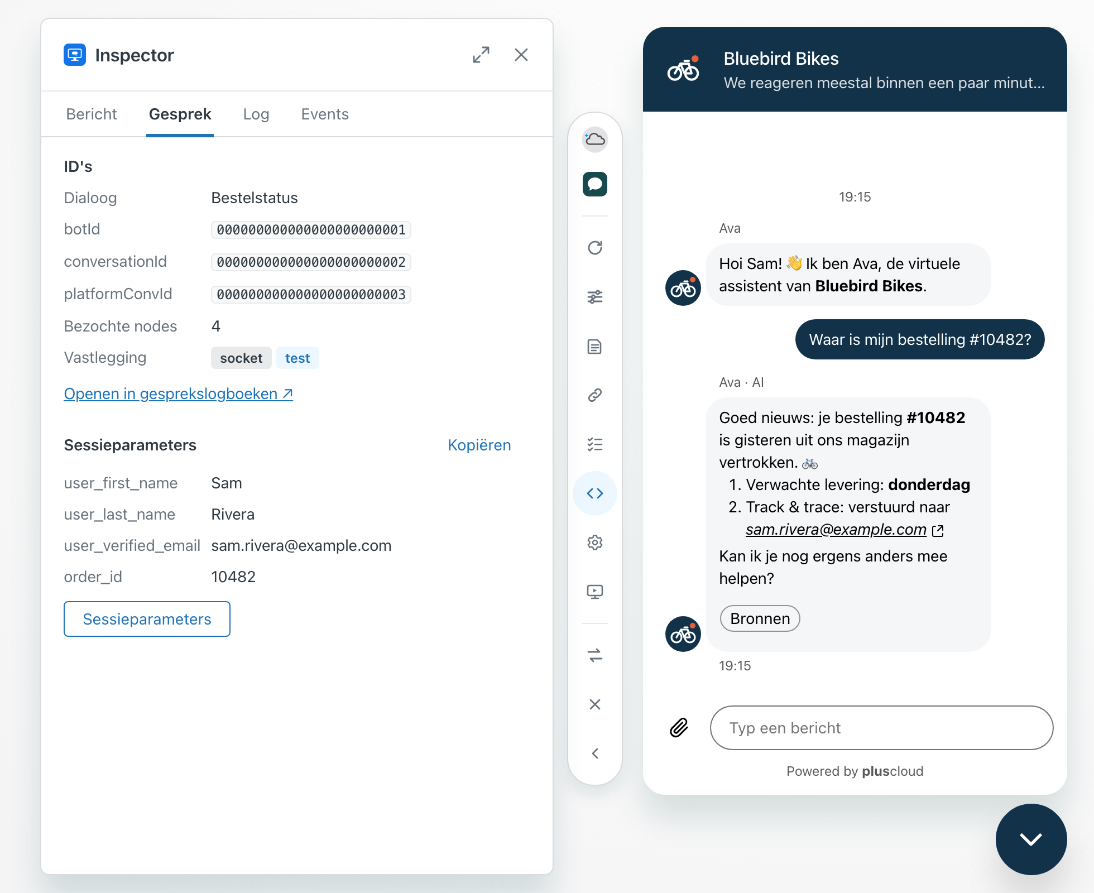Click the user_last_name value Rivera
Viewport: 1094px width, 893px height.
click(x=233, y=515)
